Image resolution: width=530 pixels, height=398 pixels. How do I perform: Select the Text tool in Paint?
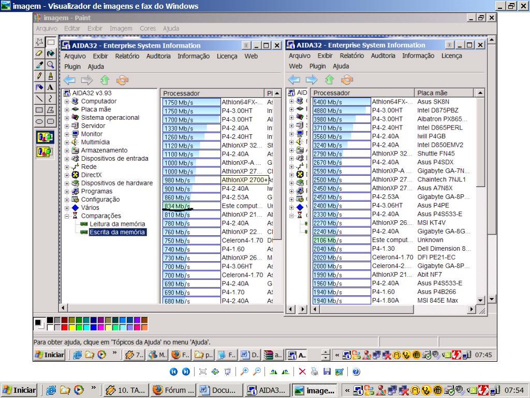(x=51, y=87)
